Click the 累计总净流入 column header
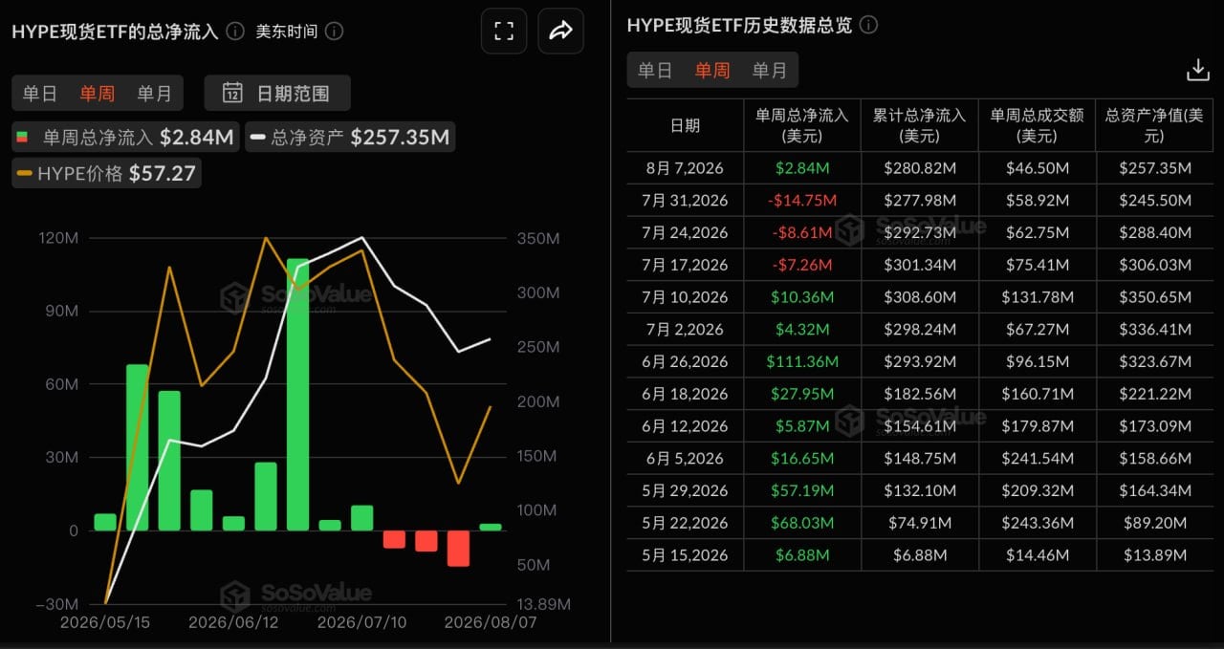Viewport: 1224px width, 649px height. (920, 125)
